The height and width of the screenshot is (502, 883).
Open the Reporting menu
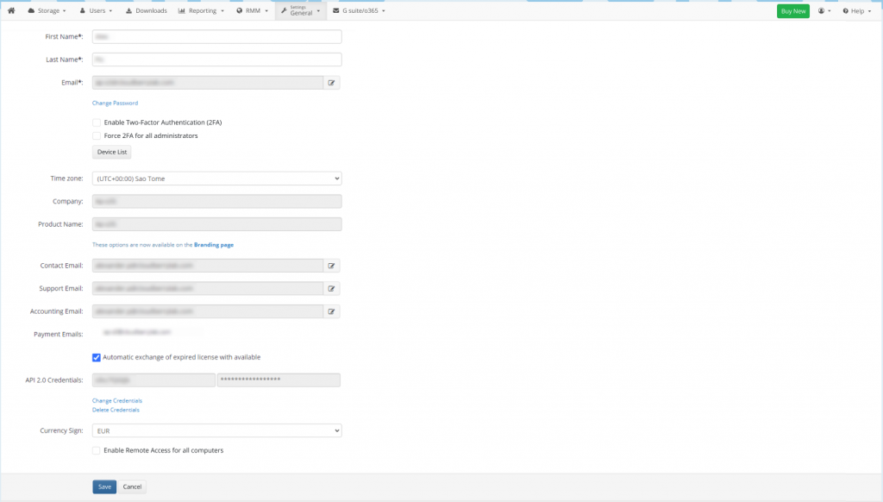[x=201, y=11]
